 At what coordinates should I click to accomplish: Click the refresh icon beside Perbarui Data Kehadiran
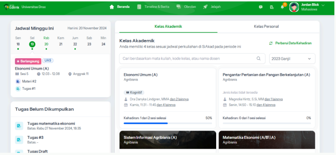point(271,43)
